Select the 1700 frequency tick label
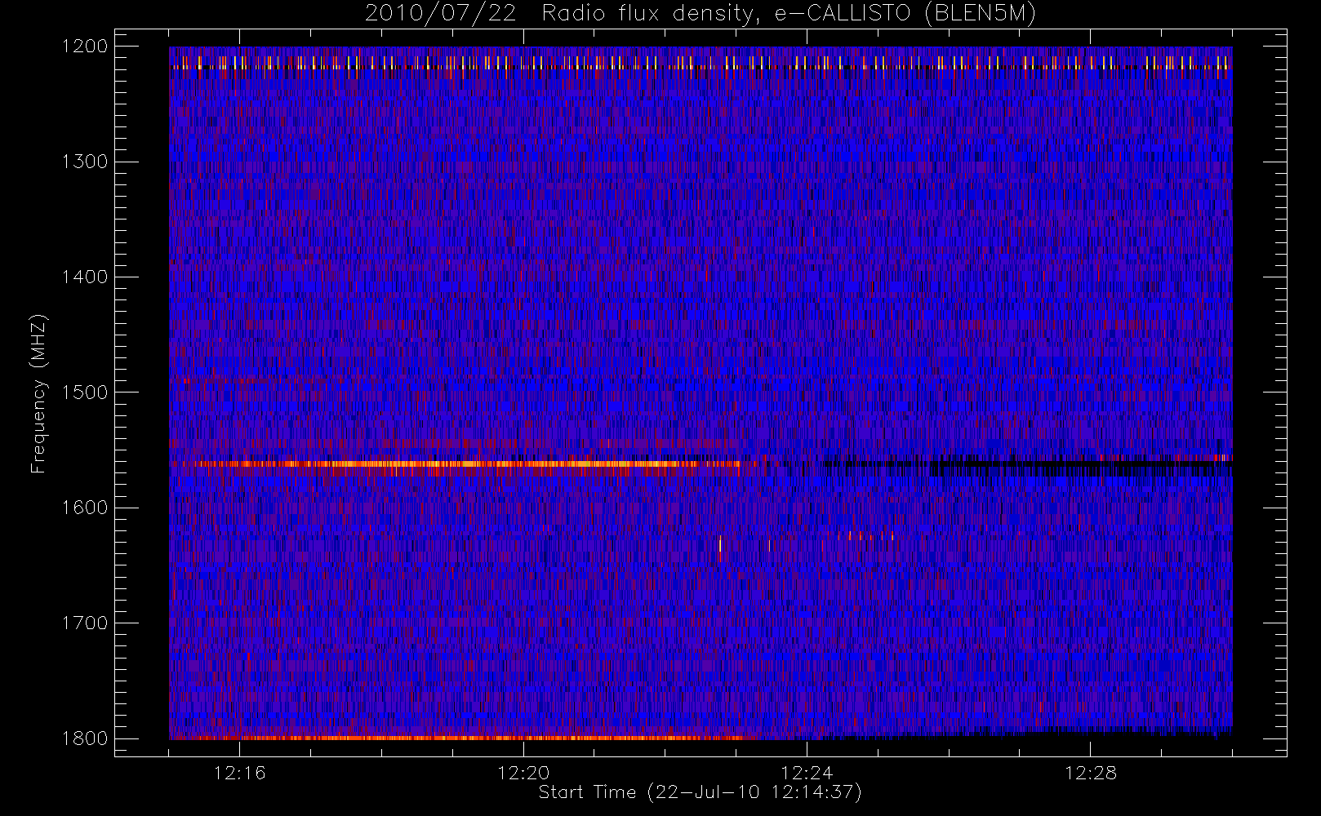The width and height of the screenshot is (1321, 816). coord(85,623)
